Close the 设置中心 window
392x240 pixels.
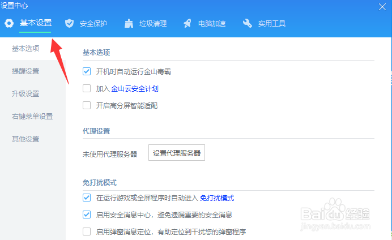(x=382, y=7)
